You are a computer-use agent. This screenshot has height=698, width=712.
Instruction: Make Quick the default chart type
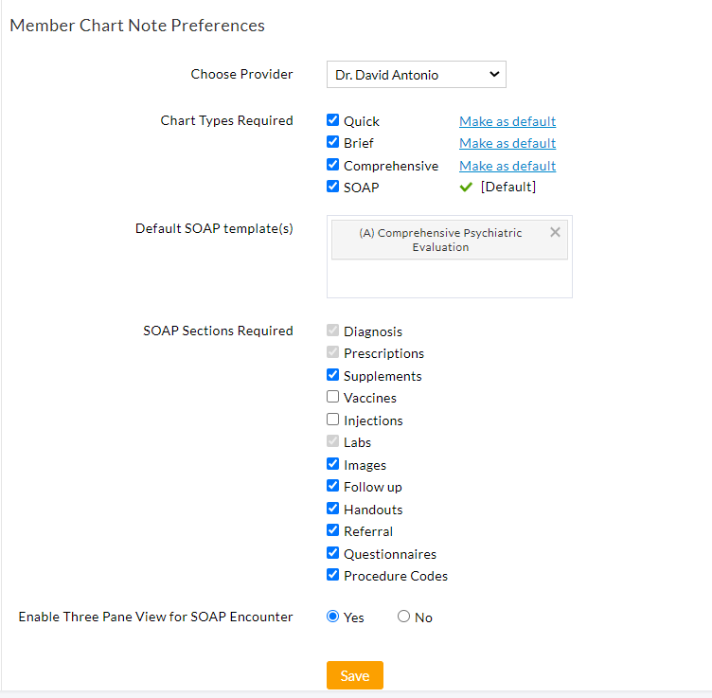pyautogui.click(x=507, y=121)
